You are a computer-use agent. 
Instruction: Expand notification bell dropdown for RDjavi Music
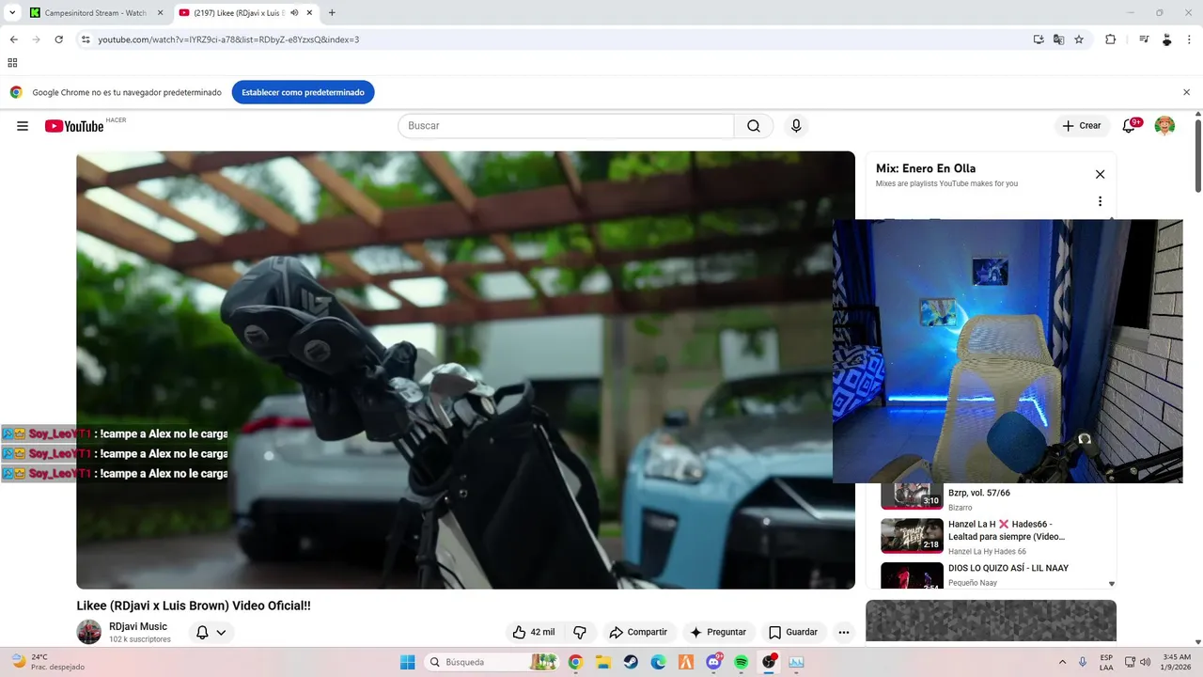click(x=221, y=633)
